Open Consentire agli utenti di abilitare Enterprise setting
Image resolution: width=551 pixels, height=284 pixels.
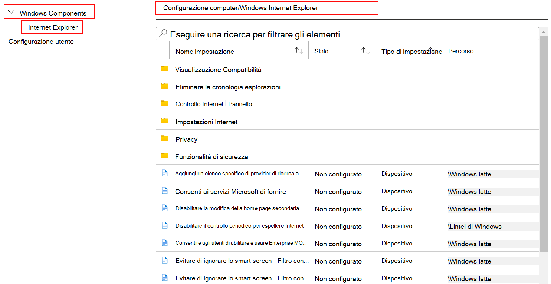[241, 243]
